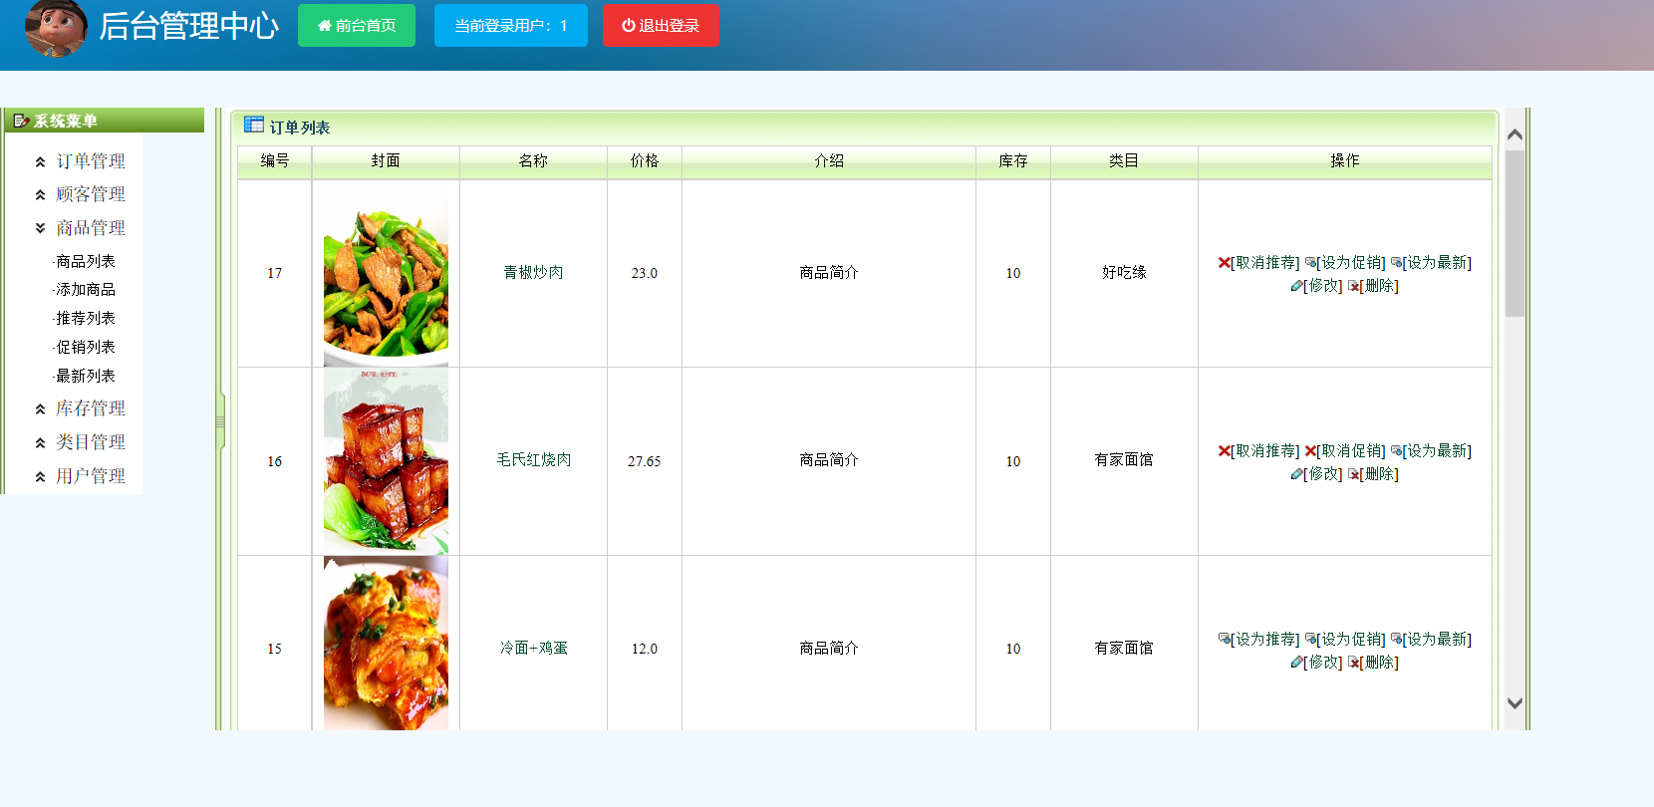Open 顾客管理 menu label

(91, 194)
